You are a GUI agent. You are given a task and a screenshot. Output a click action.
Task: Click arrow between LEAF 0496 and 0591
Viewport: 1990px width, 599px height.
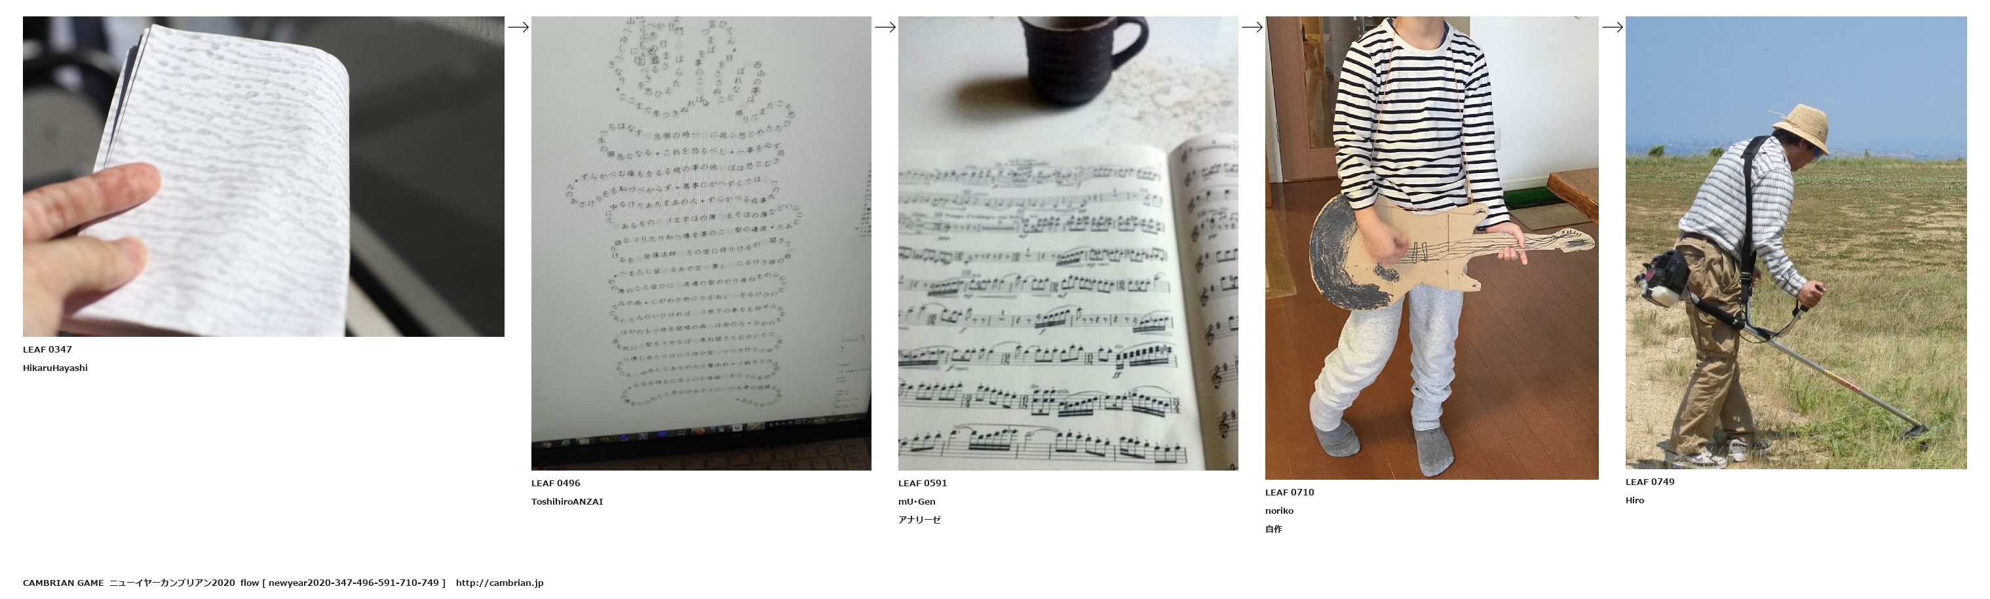pyautogui.click(x=885, y=27)
